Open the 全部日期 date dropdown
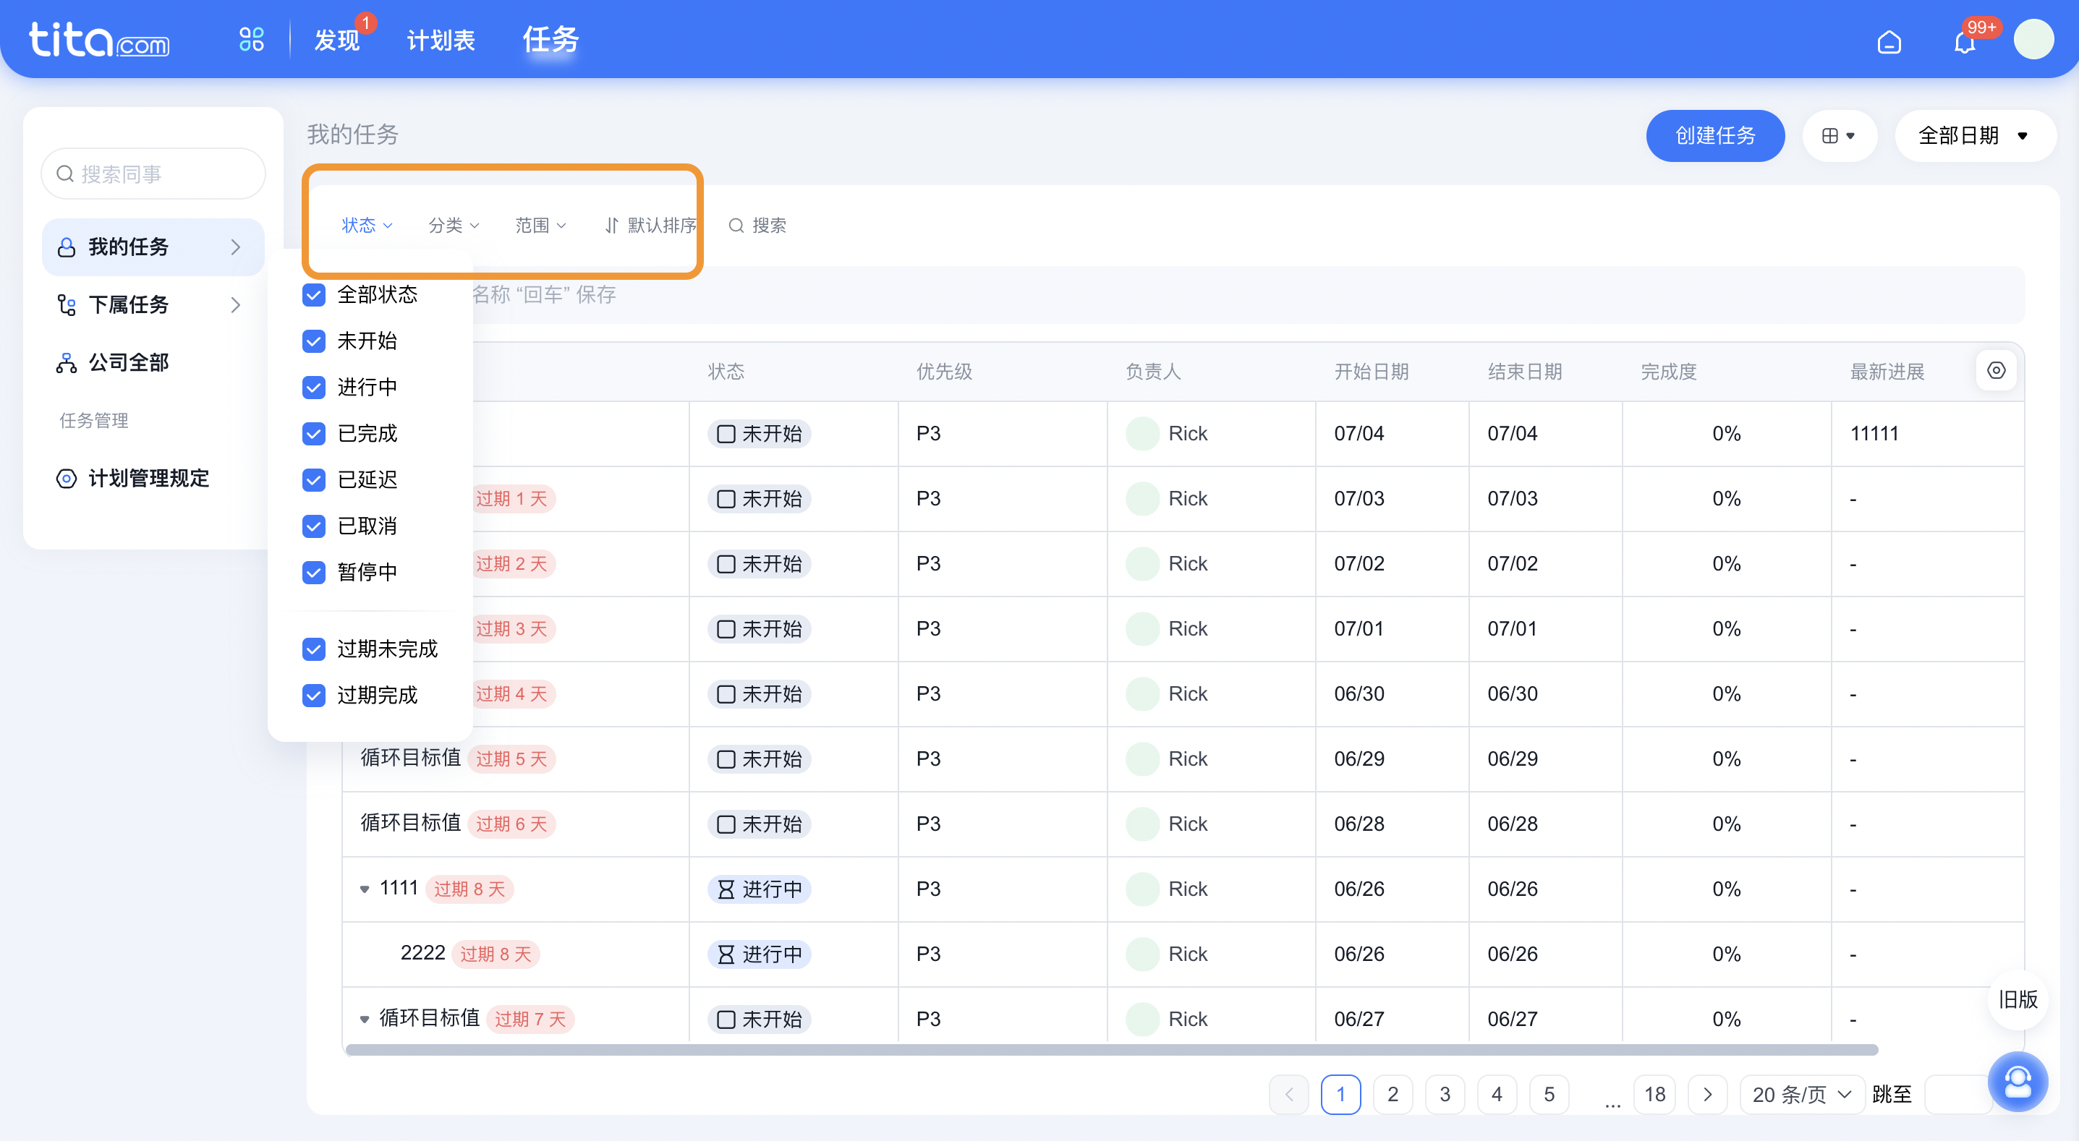 coord(1974,135)
